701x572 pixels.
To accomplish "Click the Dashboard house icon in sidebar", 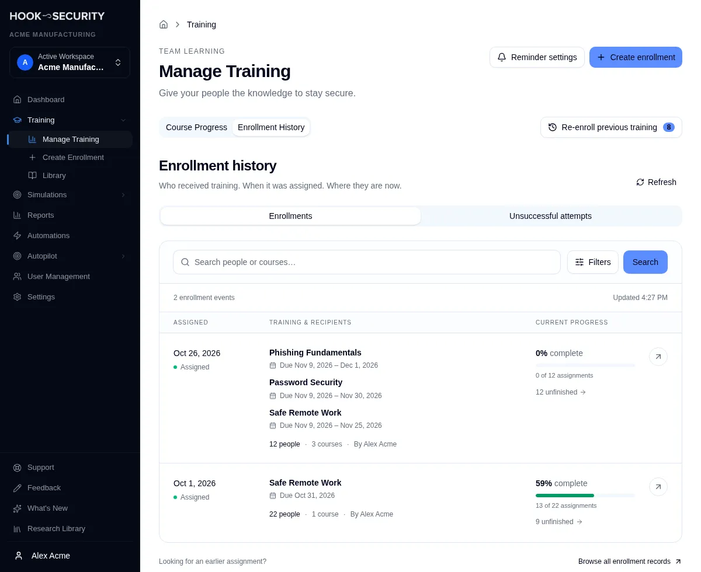I will (17, 100).
